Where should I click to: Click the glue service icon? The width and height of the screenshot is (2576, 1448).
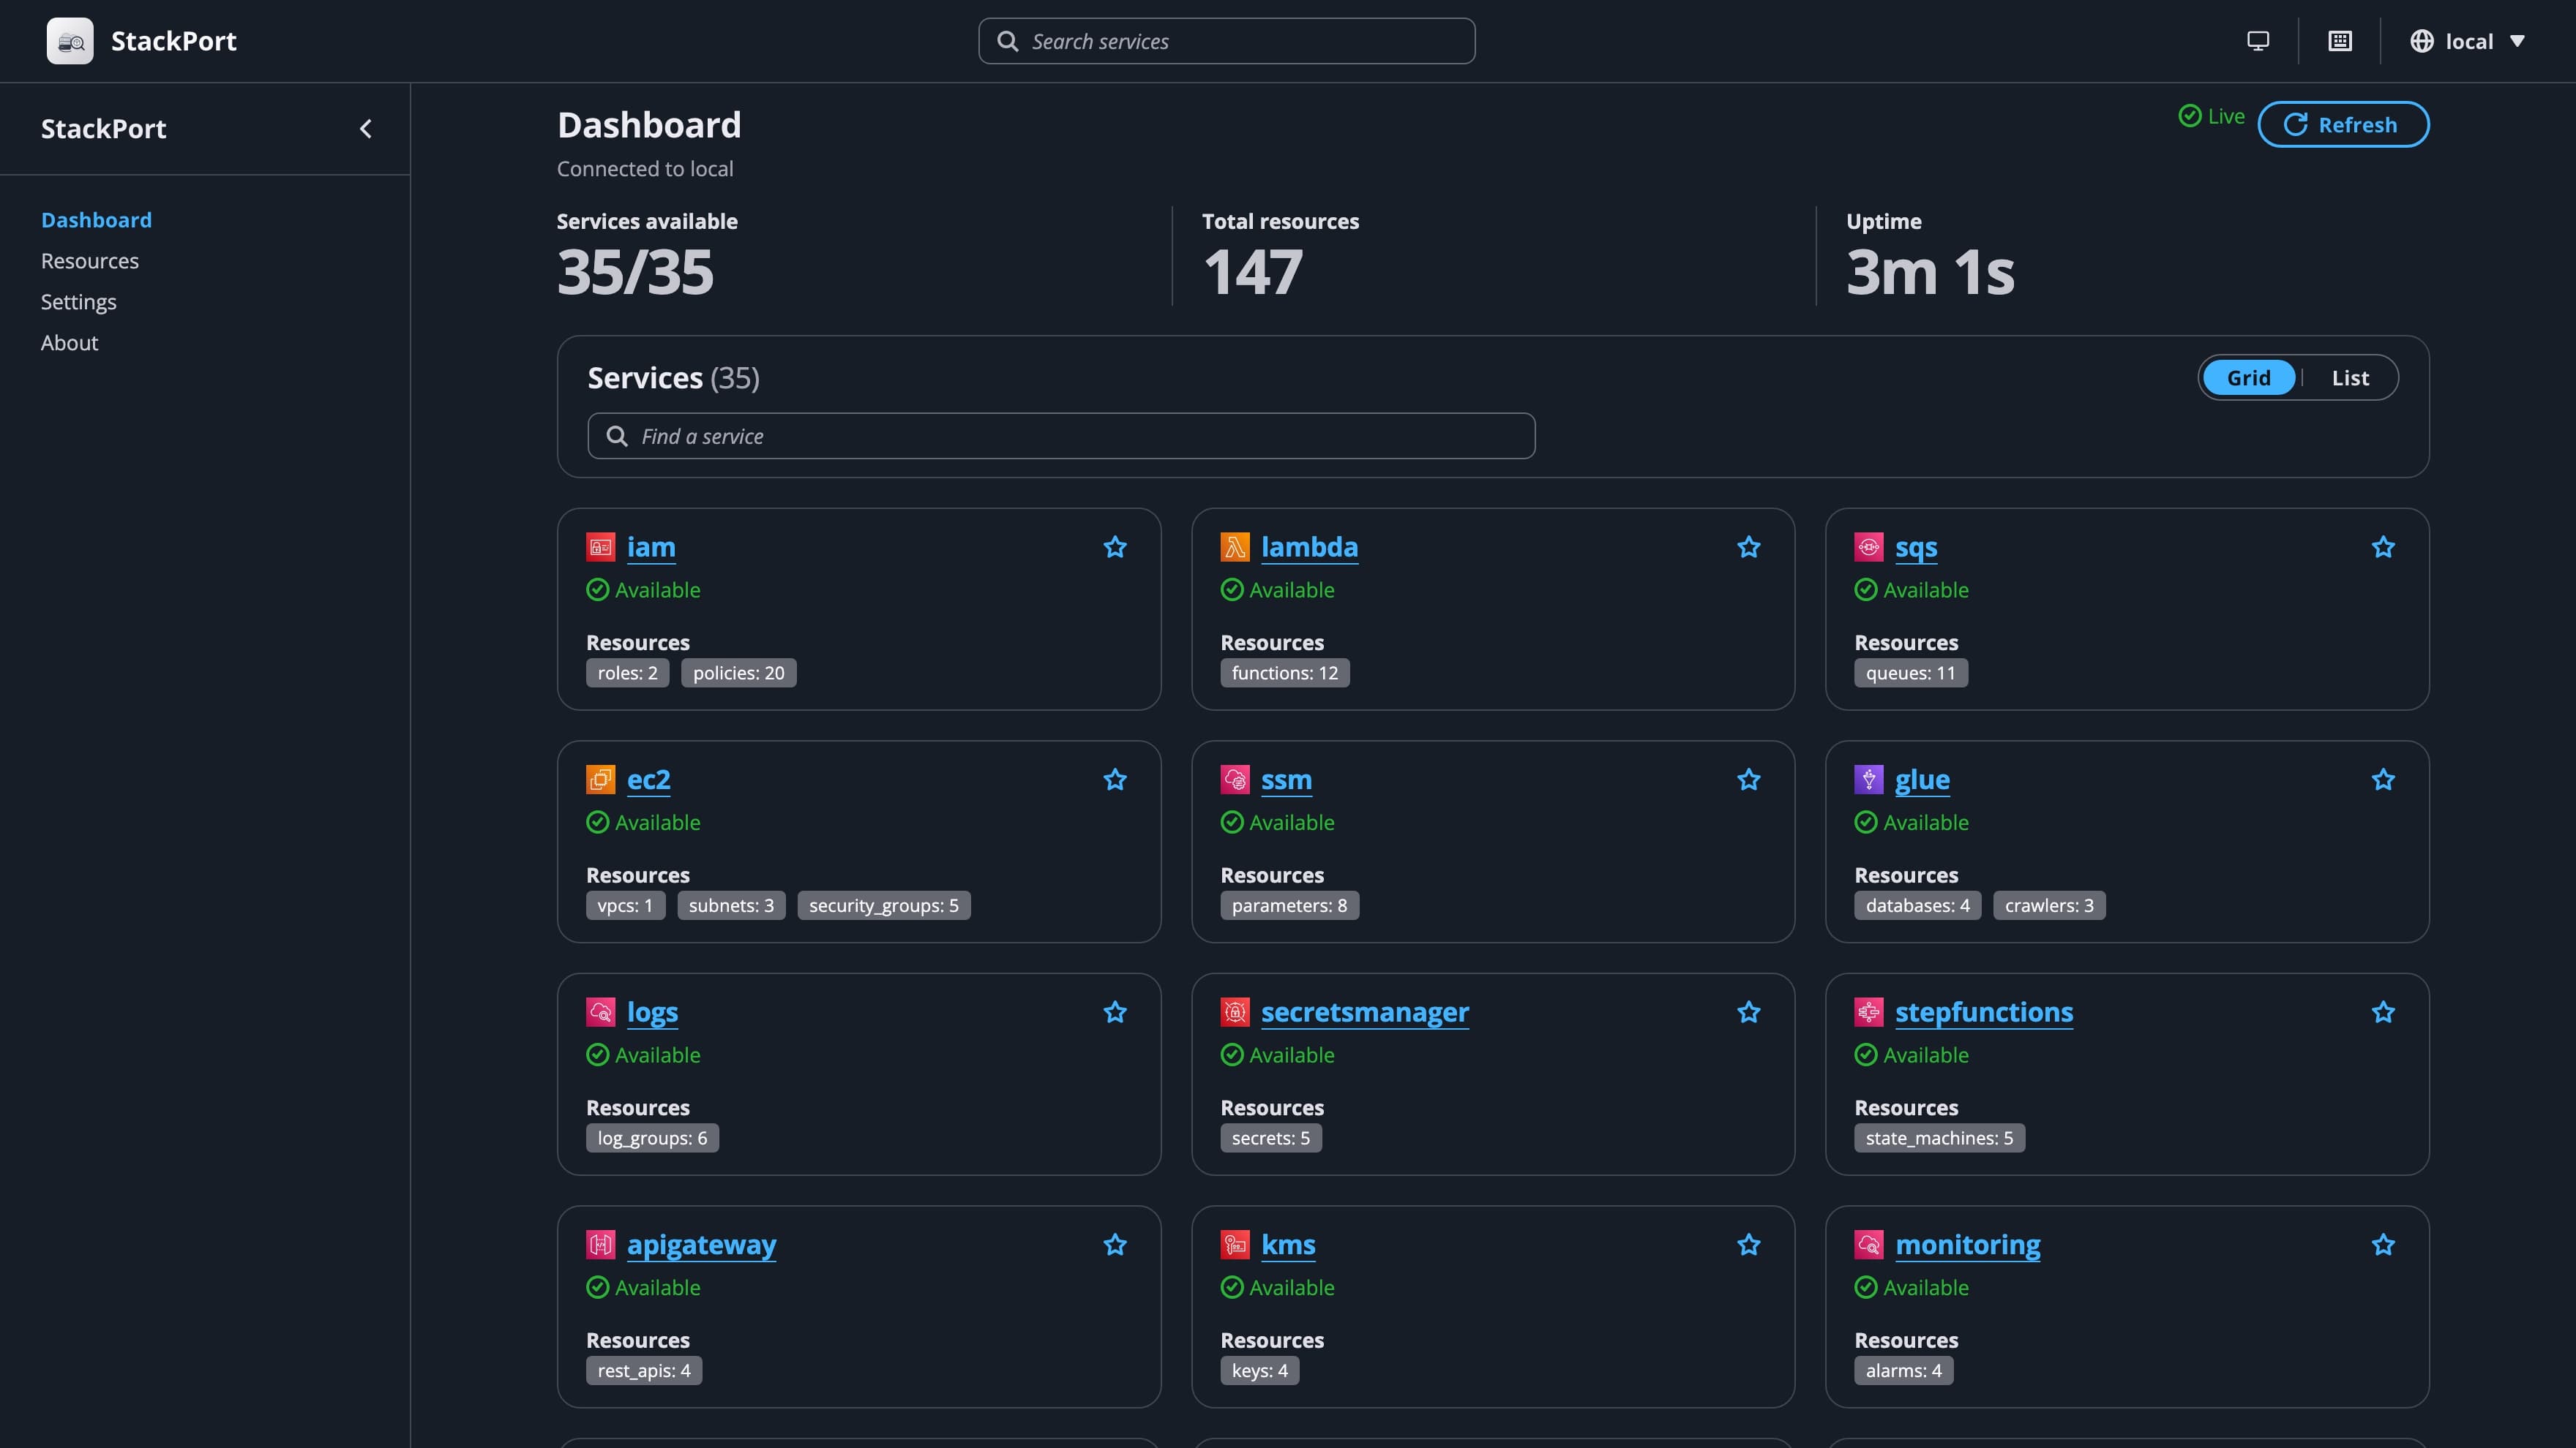click(1869, 780)
